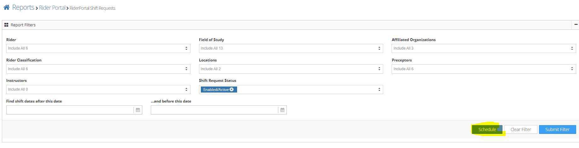579x148 pixels.
Task: Go to Reports breadcrumb link
Action: (23, 8)
